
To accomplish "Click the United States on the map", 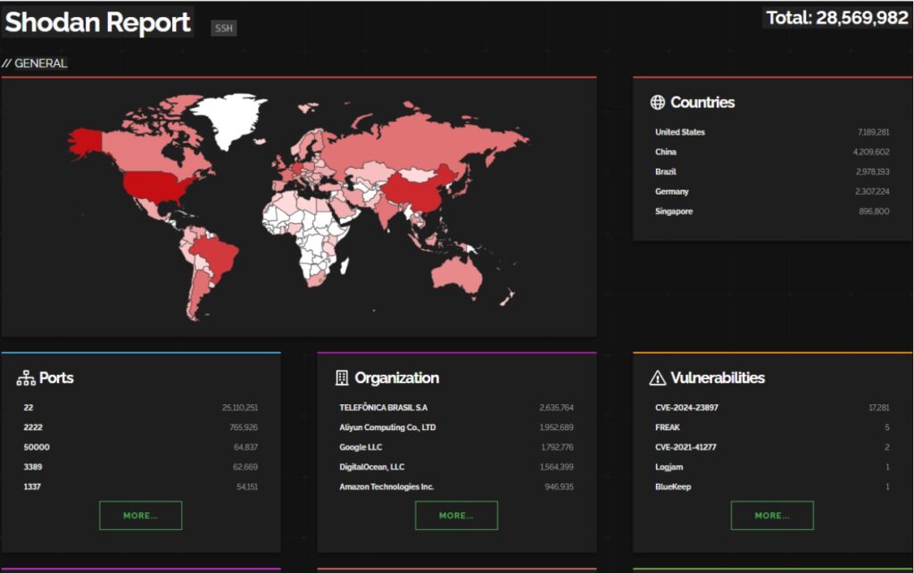I will tap(154, 187).
